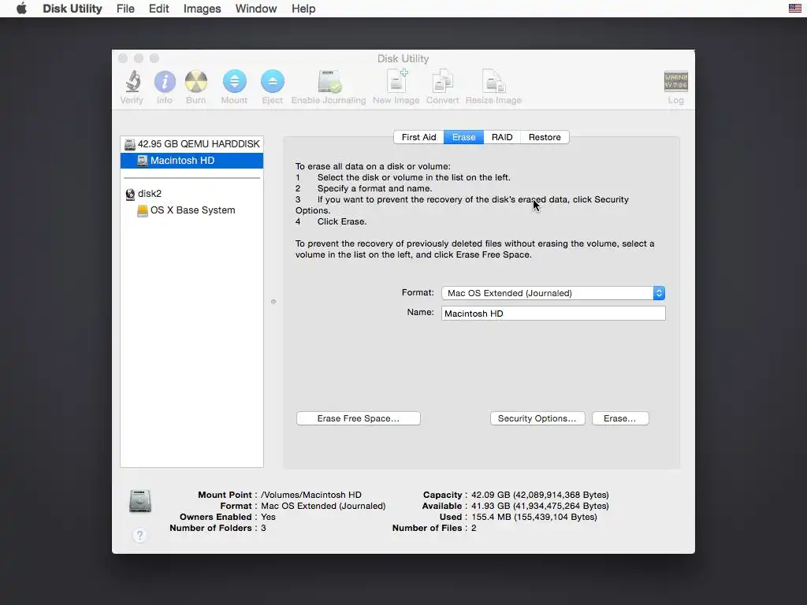This screenshot has width=807, height=605.
Task: Click the Used value 155.4 MB
Action: point(534,517)
